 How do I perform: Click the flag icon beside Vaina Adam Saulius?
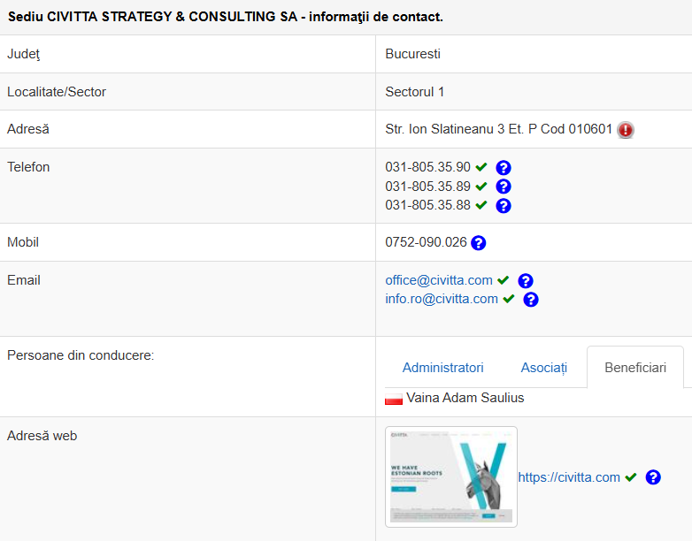click(394, 399)
